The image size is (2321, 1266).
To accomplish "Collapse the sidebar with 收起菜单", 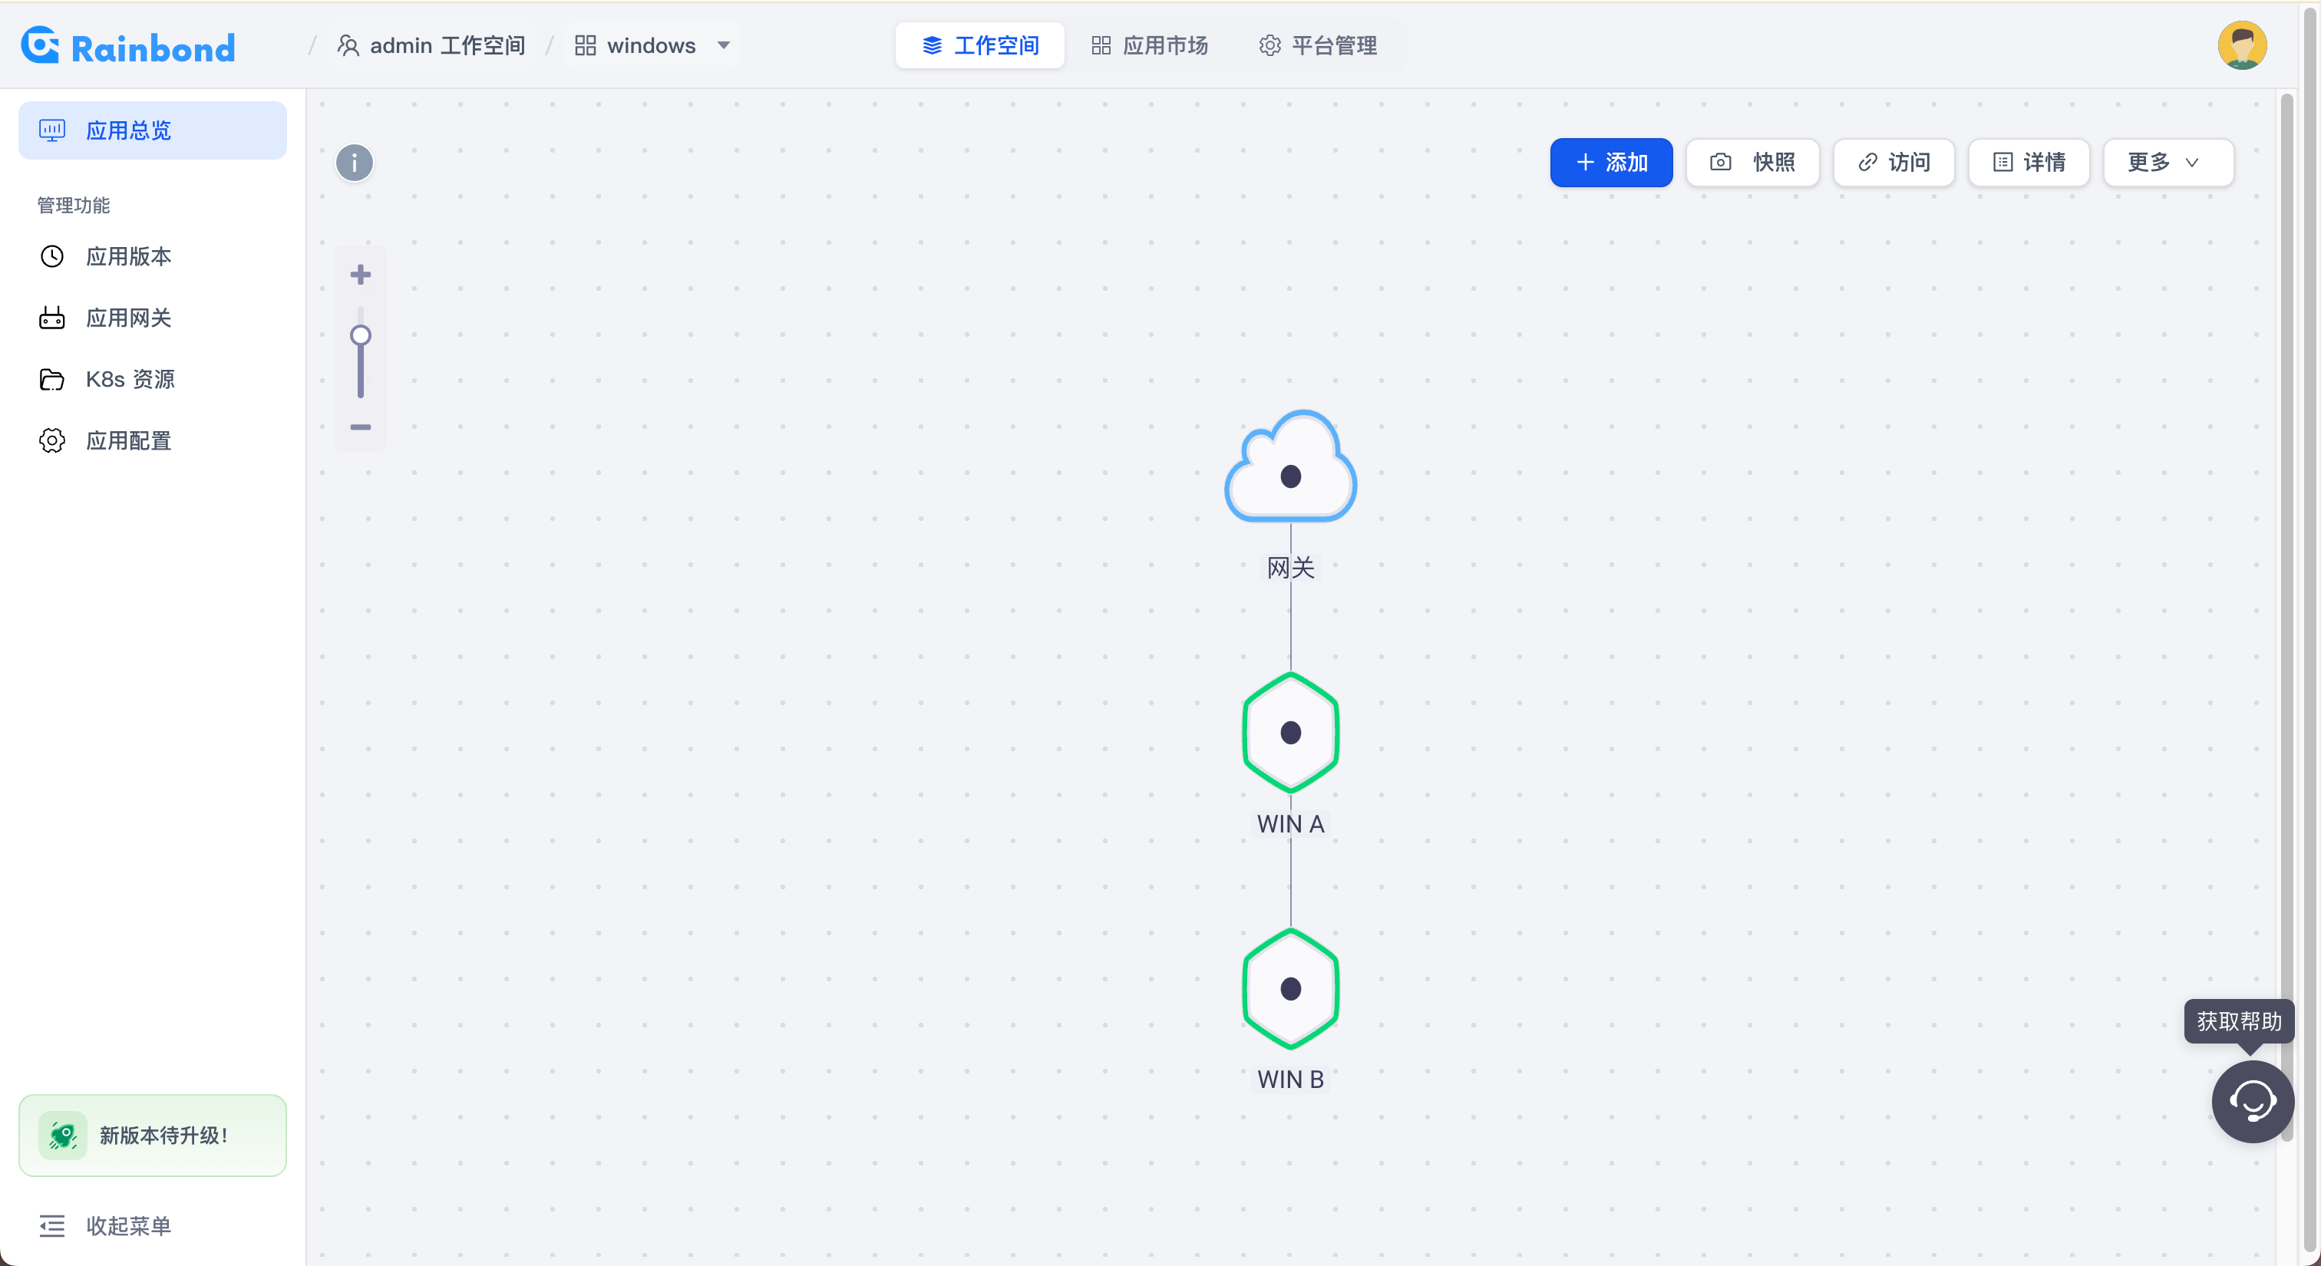I will 104,1225.
